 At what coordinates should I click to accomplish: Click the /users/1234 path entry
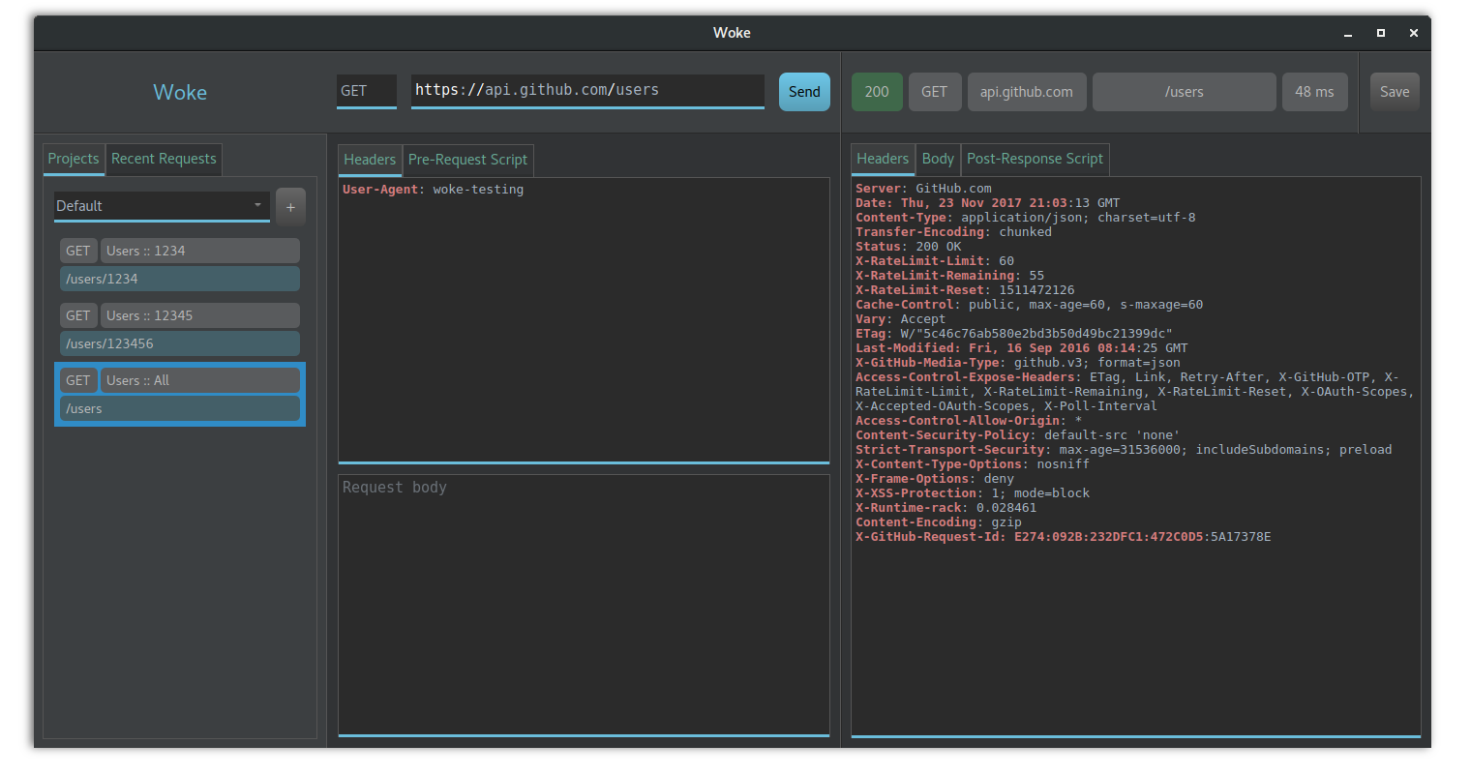180,279
